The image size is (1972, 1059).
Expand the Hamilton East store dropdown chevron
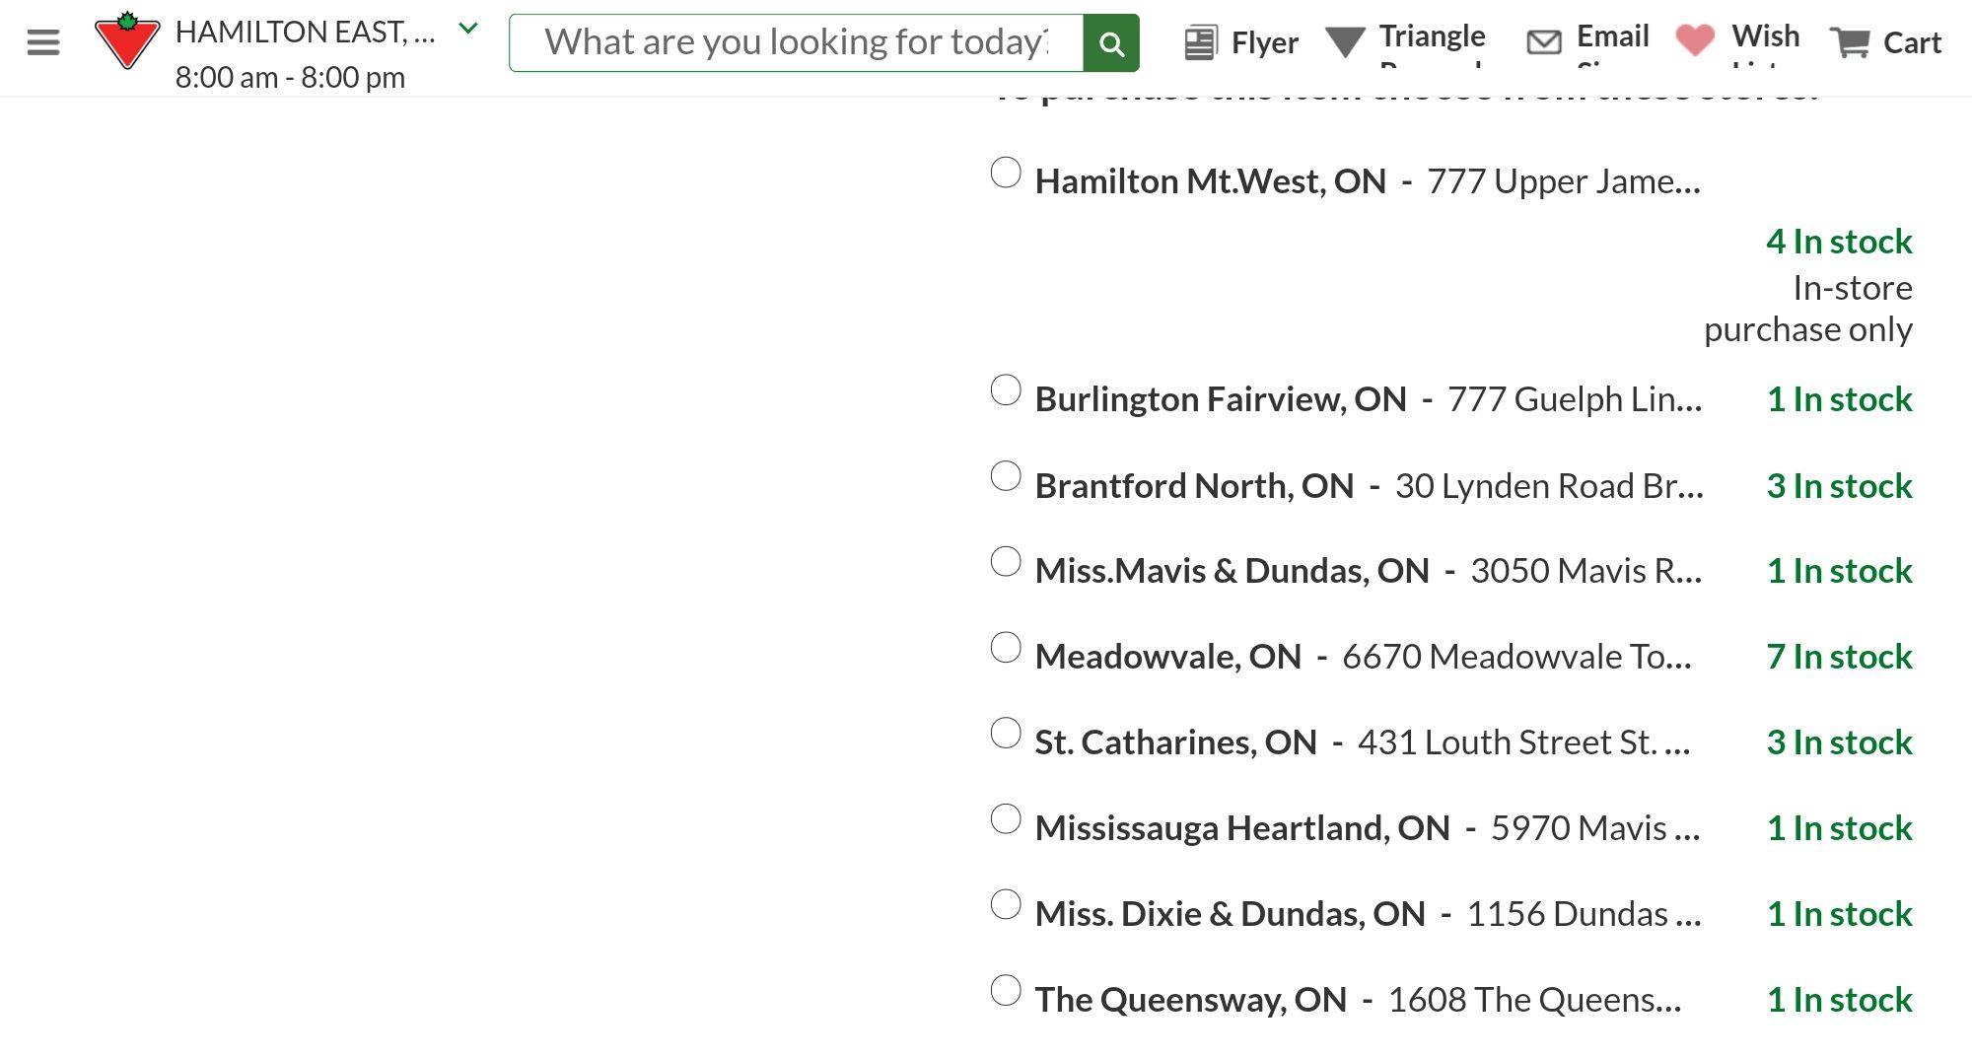[469, 29]
